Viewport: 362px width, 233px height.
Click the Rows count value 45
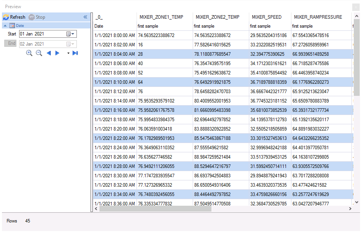pyautogui.click(x=28, y=221)
